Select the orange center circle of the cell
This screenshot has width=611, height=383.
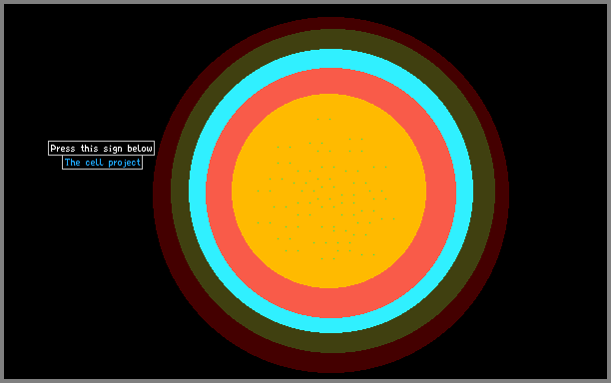tap(329, 191)
